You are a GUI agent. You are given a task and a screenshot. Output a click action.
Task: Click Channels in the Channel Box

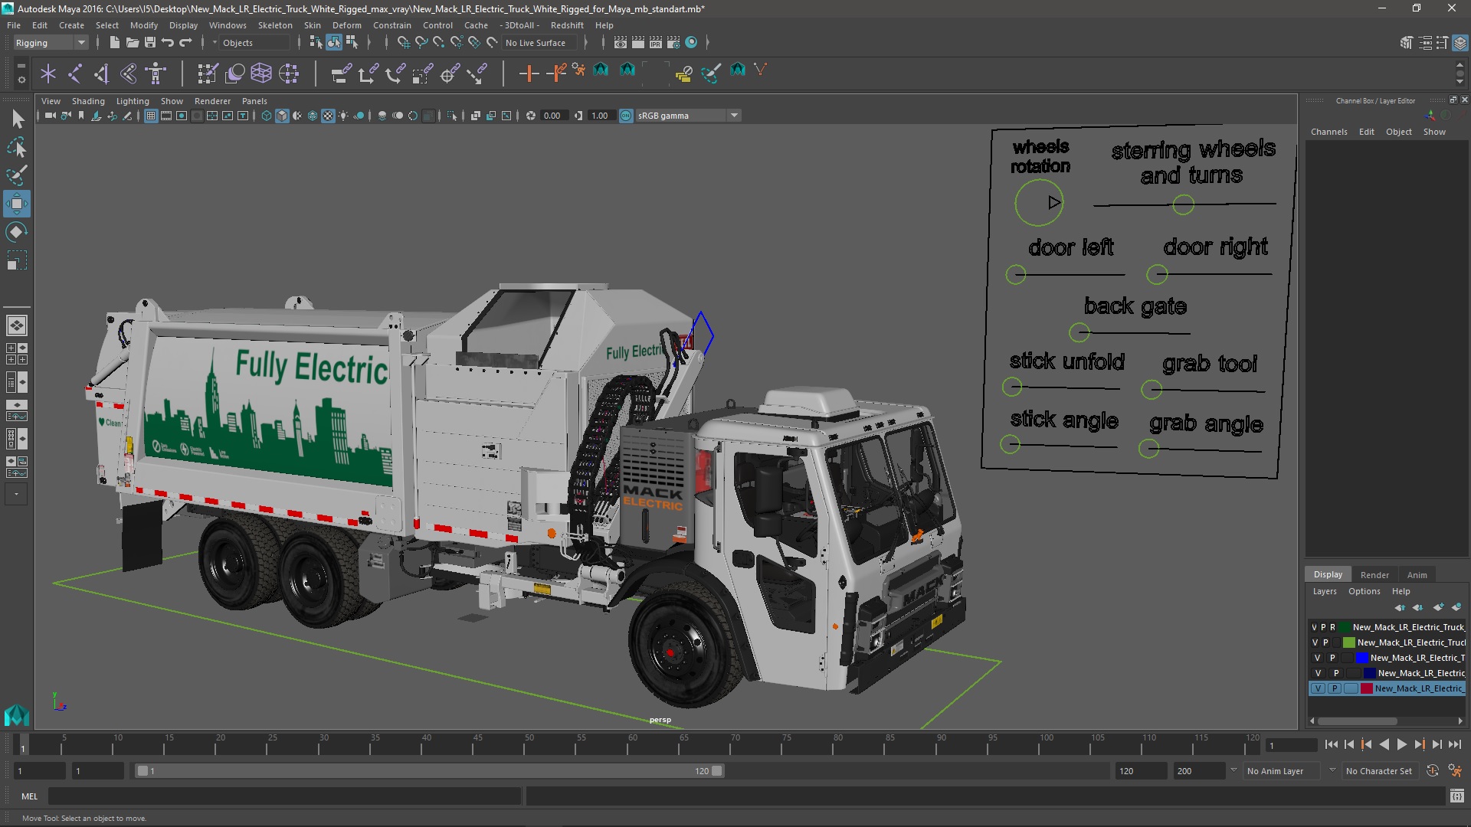coord(1328,132)
